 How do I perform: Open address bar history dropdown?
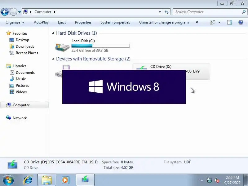[160, 12]
